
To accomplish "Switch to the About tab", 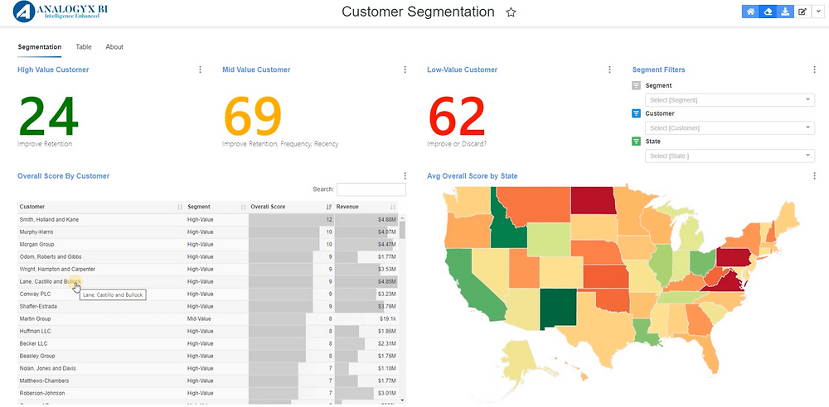I will coord(114,47).
